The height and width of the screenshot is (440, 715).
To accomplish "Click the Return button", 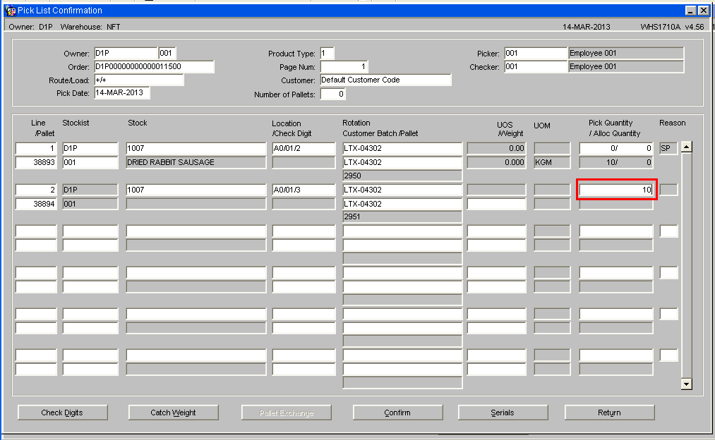I will tap(610, 412).
